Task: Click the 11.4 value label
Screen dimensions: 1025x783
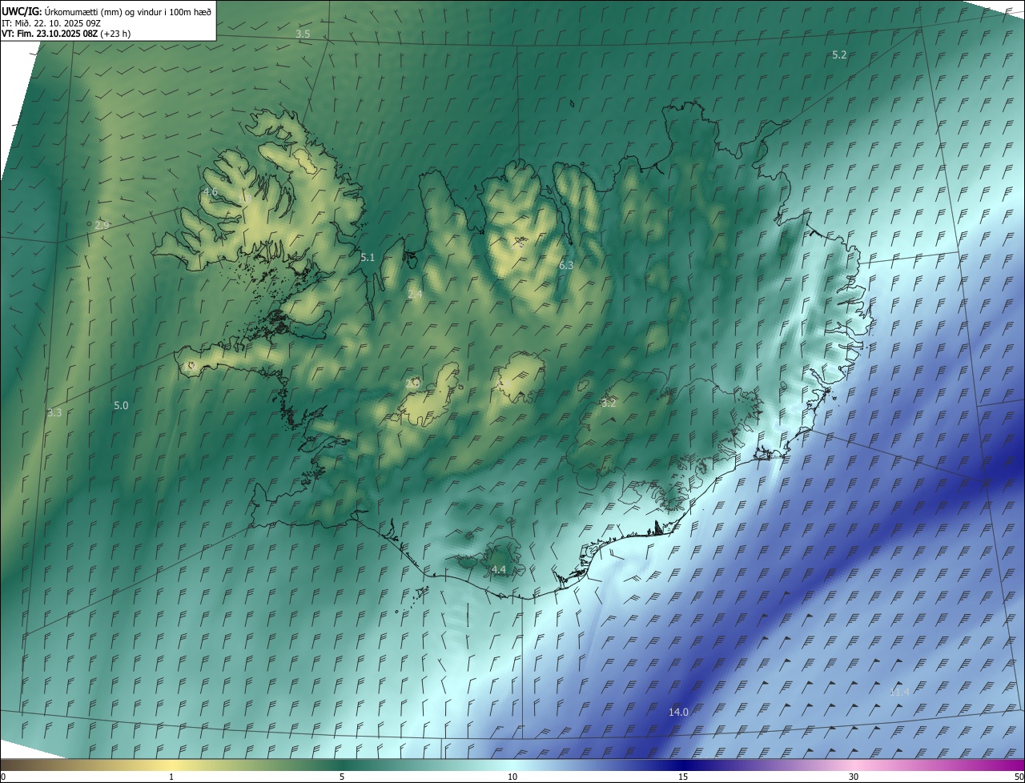Action: click(x=899, y=693)
